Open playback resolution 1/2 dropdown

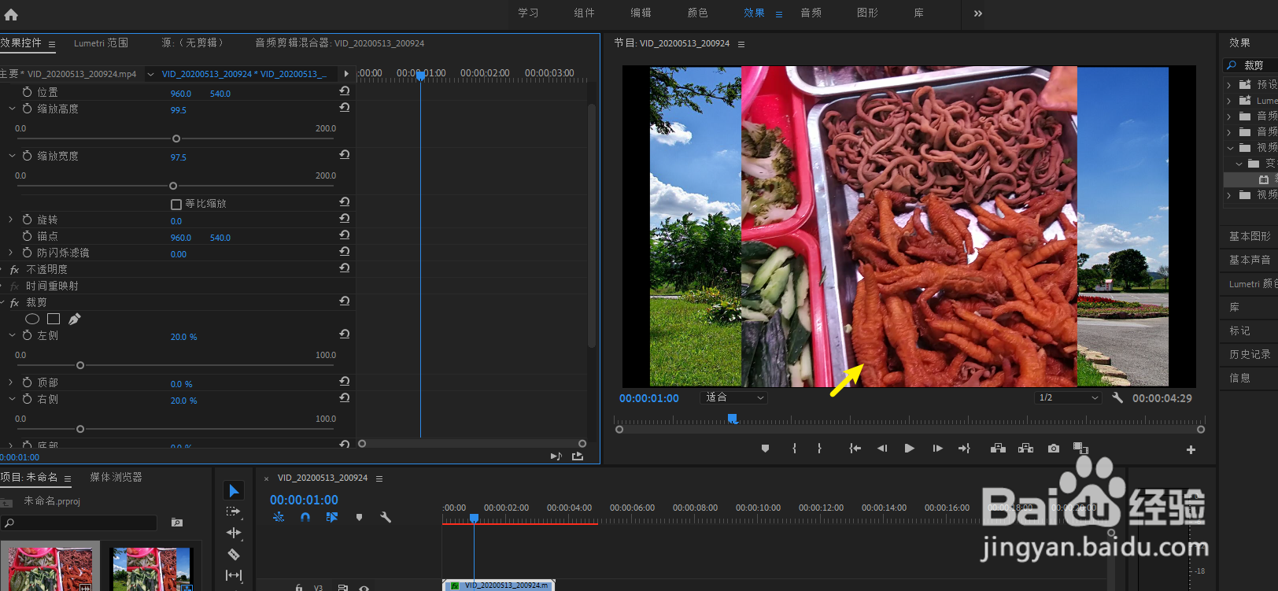click(1068, 397)
